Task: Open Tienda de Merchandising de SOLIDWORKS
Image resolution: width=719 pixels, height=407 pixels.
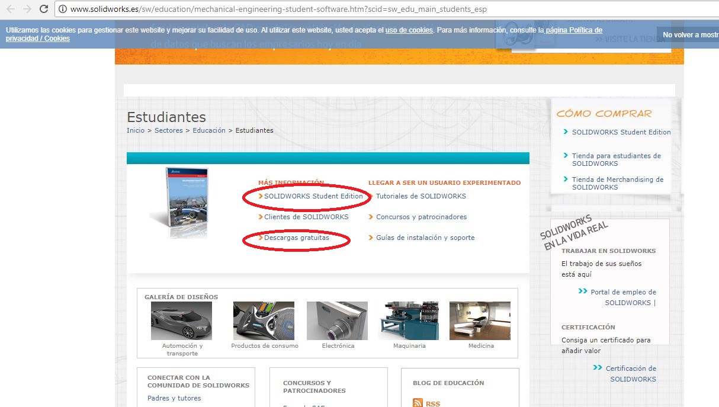Action: [618, 183]
